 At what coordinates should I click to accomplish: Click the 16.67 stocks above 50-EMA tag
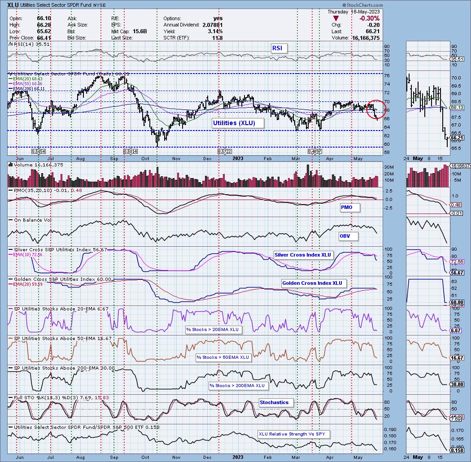(x=458, y=358)
